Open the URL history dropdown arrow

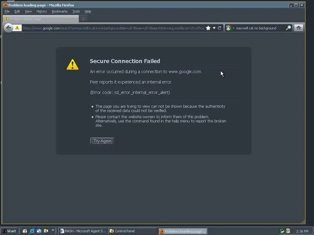pos(214,28)
